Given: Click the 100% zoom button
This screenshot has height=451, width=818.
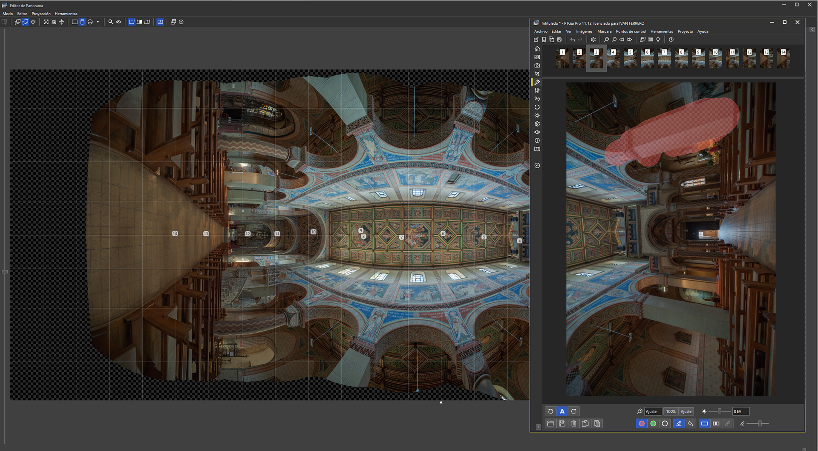Looking at the screenshot, I should (x=671, y=411).
